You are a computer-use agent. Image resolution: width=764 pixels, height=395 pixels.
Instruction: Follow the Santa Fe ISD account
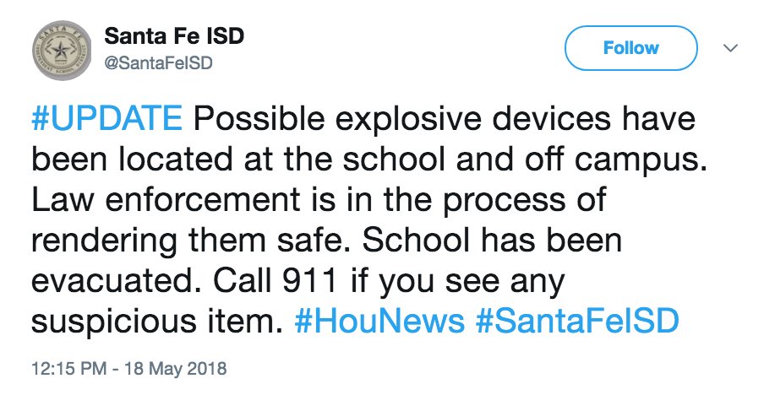(x=631, y=48)
